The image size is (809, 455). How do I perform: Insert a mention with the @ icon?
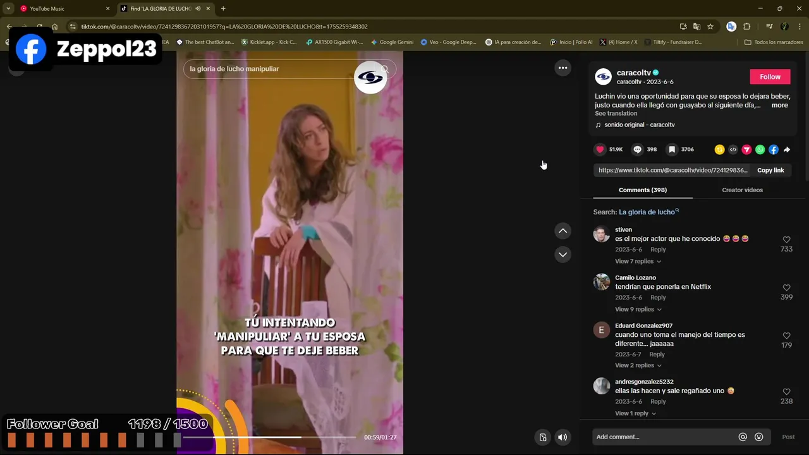[743, 437]
